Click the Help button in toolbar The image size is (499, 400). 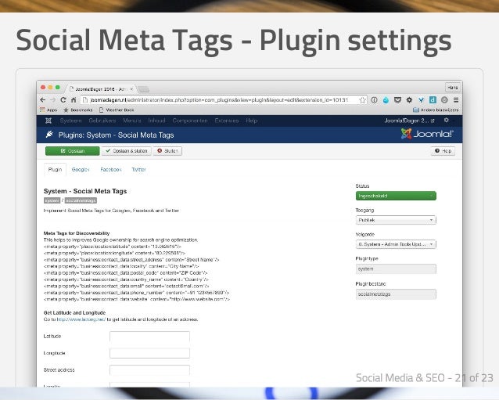pyautogui.click(x=443, y=151)
